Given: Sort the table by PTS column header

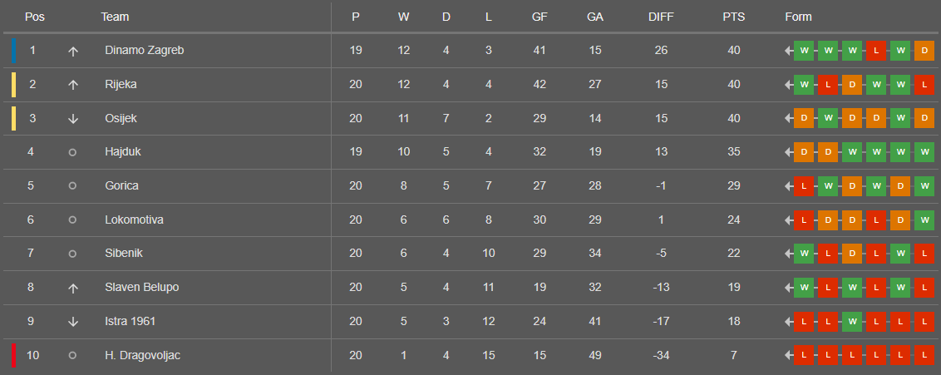Looking at the screenshot, I should pos(733,17).
